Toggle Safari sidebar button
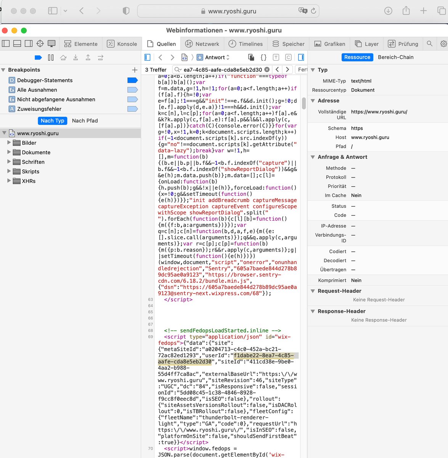This screenshot has height=458, width=448. point(53,11)
